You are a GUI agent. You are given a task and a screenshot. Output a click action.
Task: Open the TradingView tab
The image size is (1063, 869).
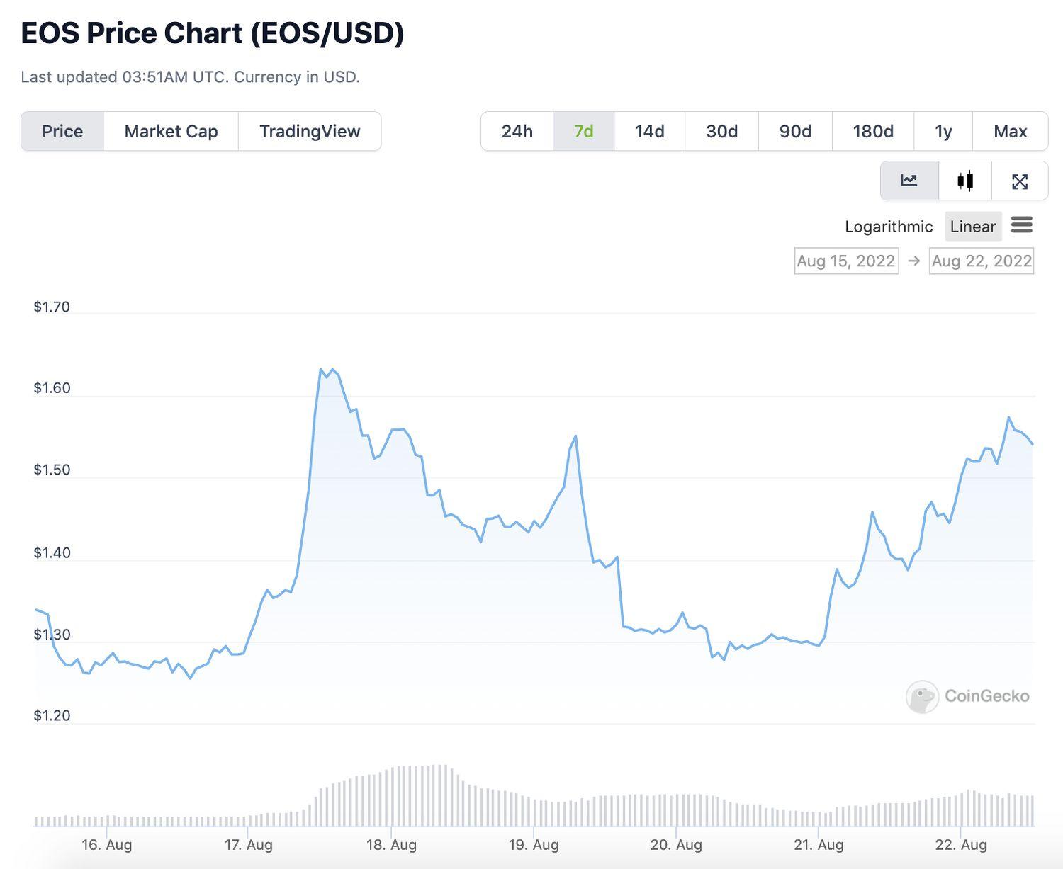click(x=310, y=131)
